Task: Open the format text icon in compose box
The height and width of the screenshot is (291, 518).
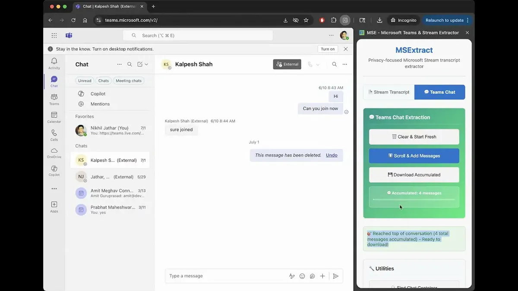Action: [x=292, y=276]
